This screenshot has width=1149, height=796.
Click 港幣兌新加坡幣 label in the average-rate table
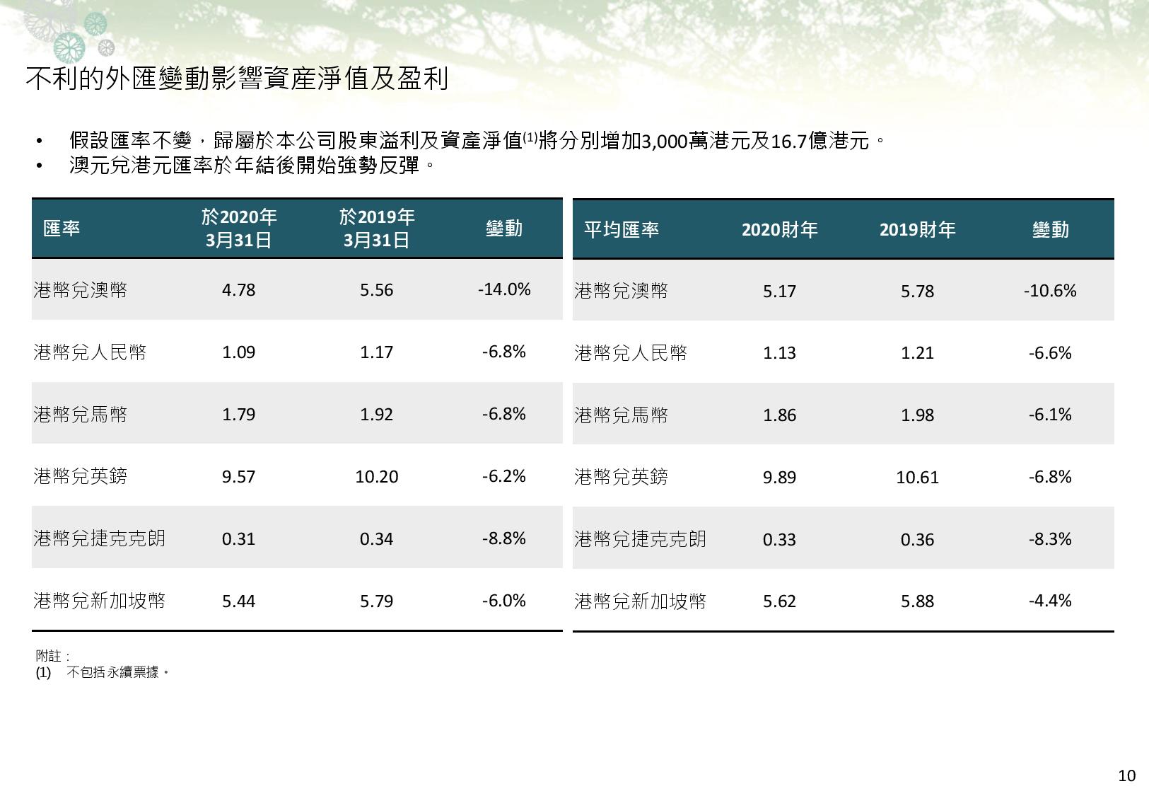[x=641, y=601]
